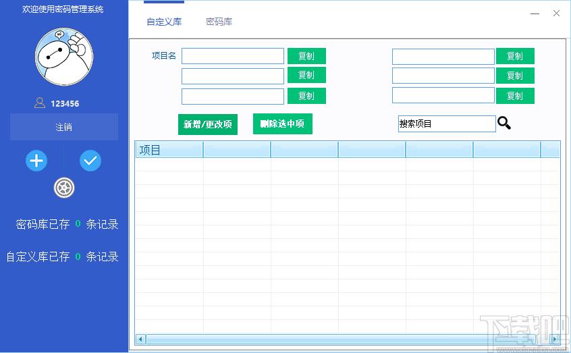Click the 密码库已存 record count text

pyautogui.click(x=67, y=224)
